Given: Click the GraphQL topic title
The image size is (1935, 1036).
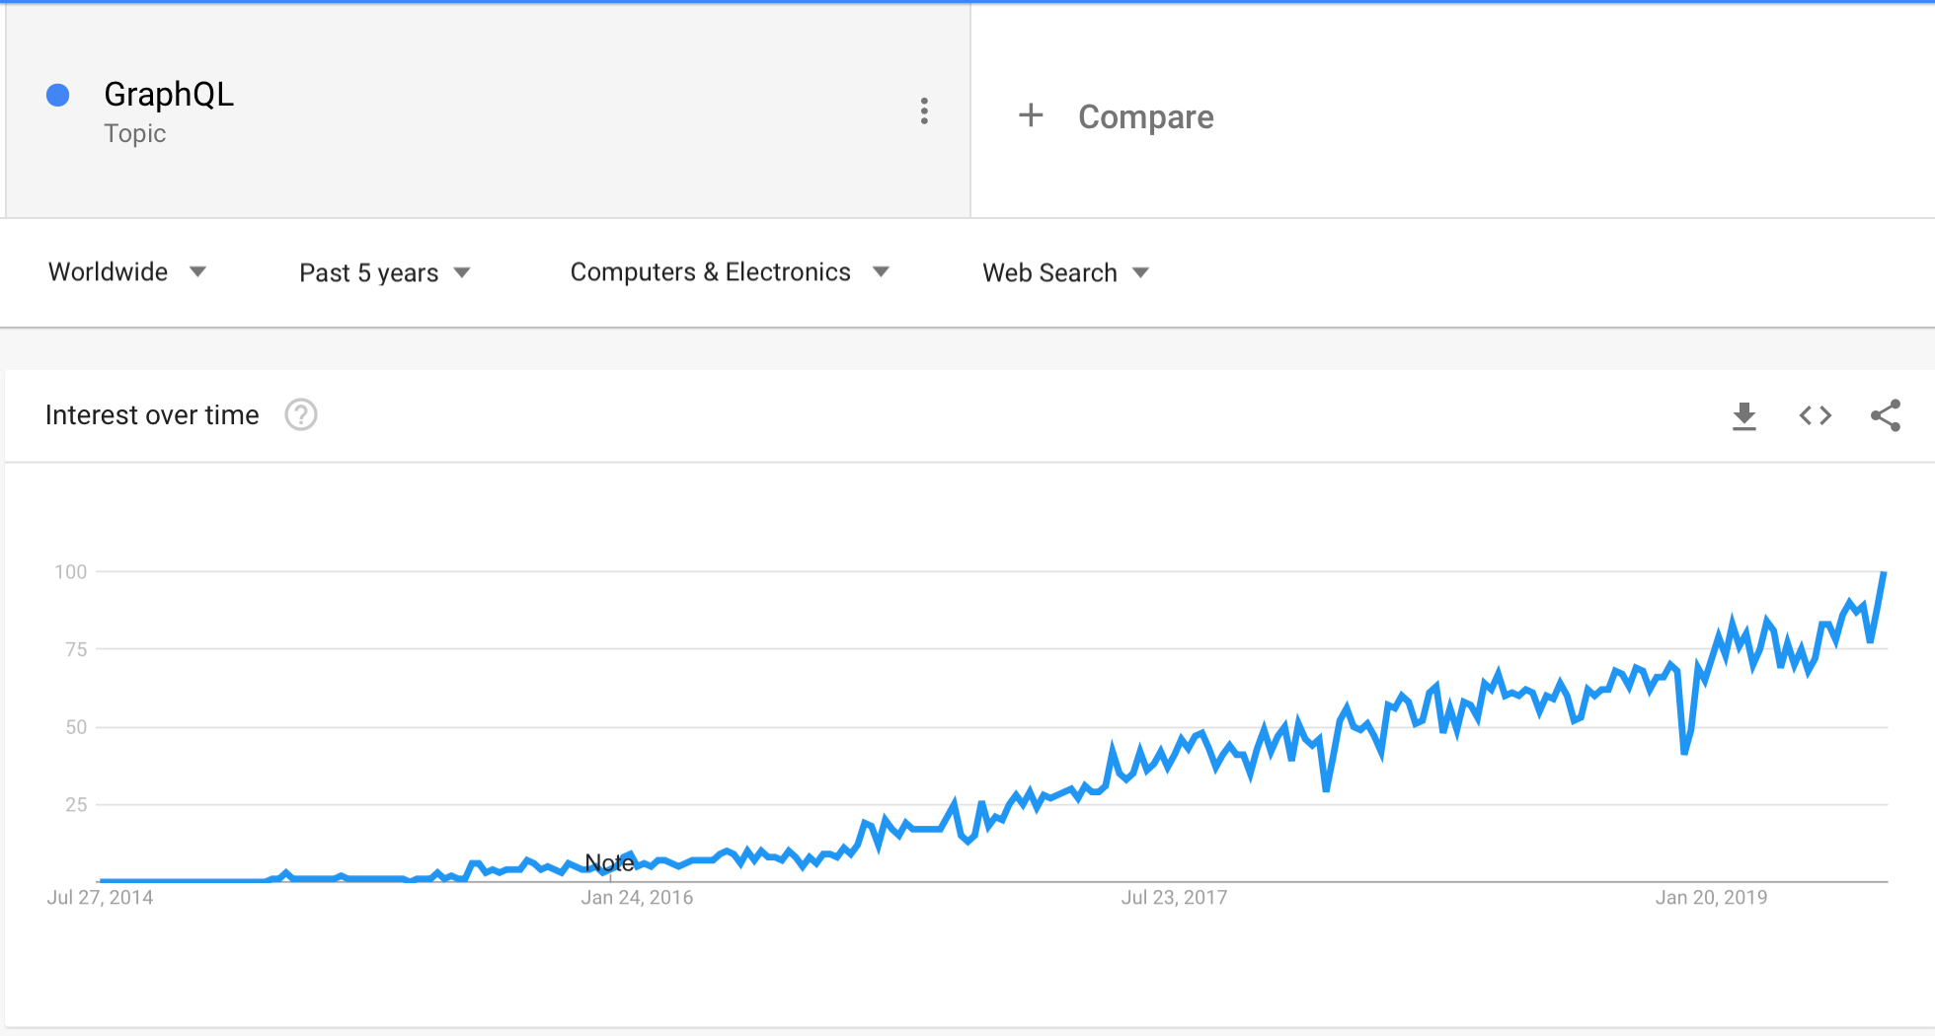Looking at the screenshot, I should (x=169, y=94).
